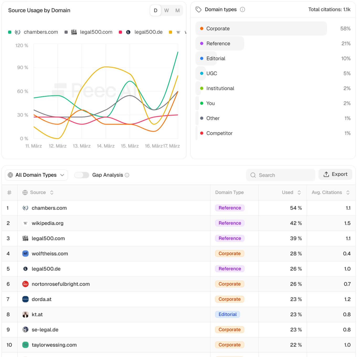
Task: Switch the chart to Monthly view
Action: pyautogui.click(x=177, y=10)
